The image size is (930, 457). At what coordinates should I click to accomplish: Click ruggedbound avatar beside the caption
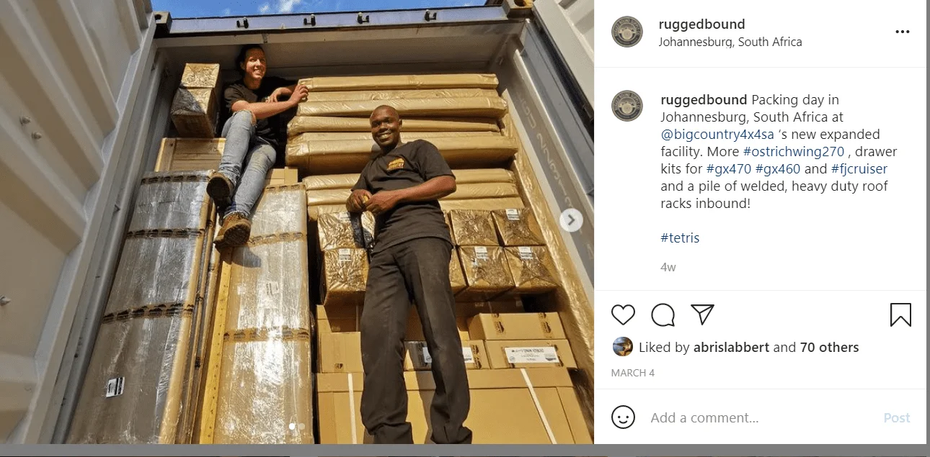[x=626, y=106]
